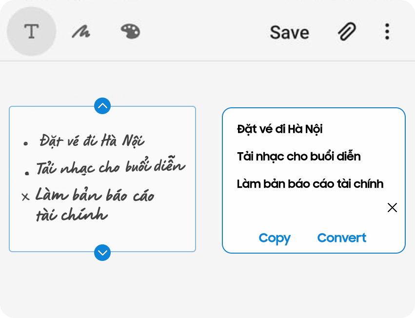This screenshot has height=318, width=415.
Task: Click Save in the top toolbar
Action: pyautogui.click(x=289, y=33)
